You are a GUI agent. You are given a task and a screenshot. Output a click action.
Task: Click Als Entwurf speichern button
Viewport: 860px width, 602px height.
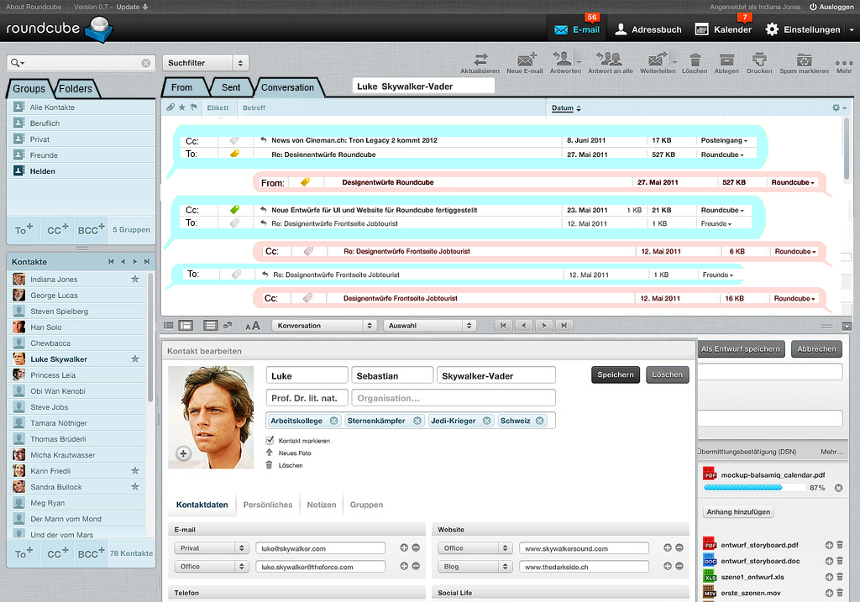coord(741,348)
